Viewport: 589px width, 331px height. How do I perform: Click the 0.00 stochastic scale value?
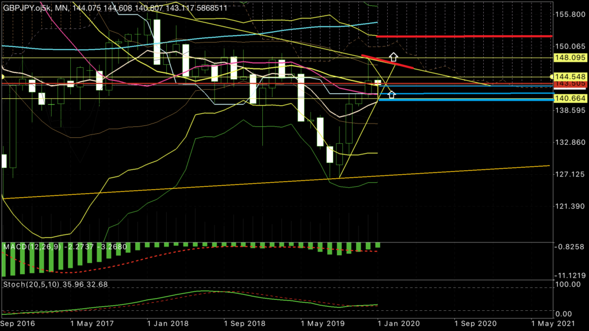pyautogui.click(x=564, y=314)
